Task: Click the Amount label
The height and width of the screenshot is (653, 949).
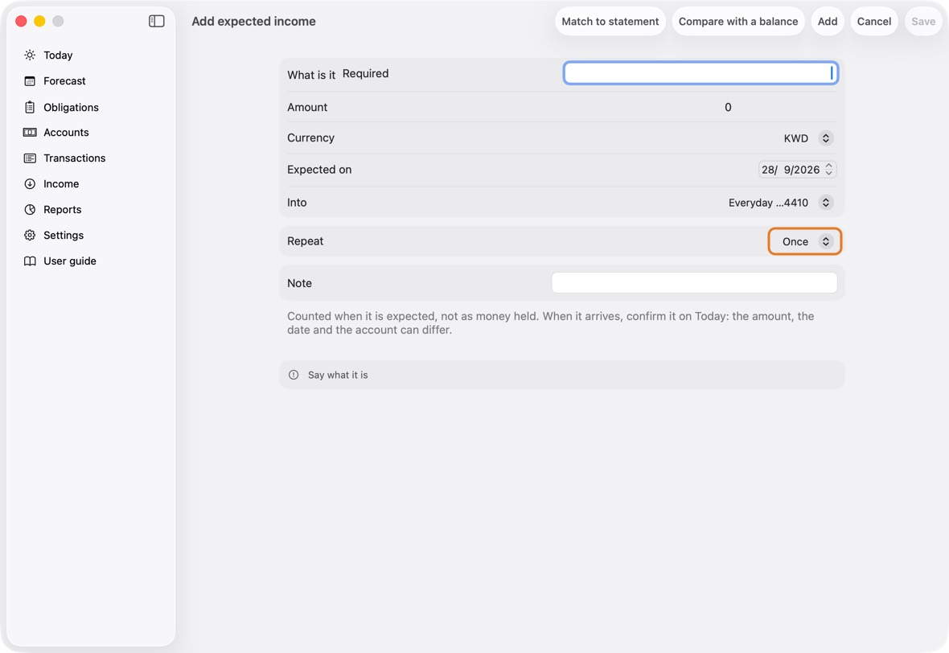Action: point(307,107)
